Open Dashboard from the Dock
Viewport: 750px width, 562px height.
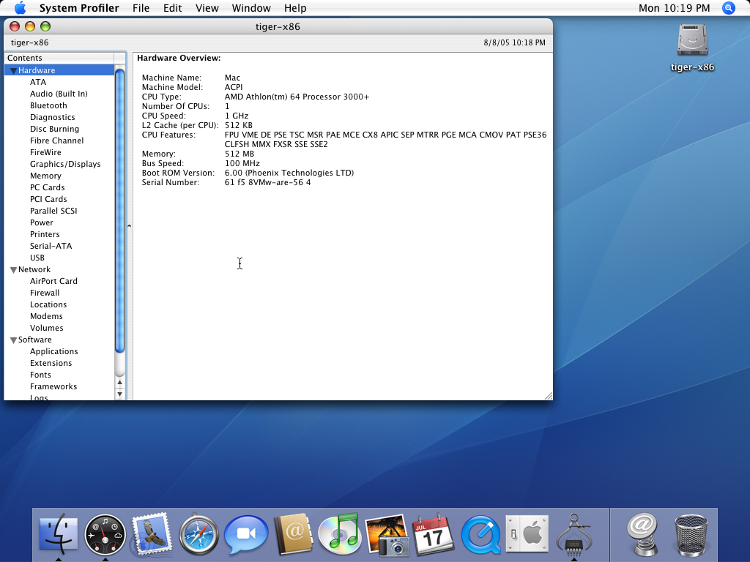point(105,535)
